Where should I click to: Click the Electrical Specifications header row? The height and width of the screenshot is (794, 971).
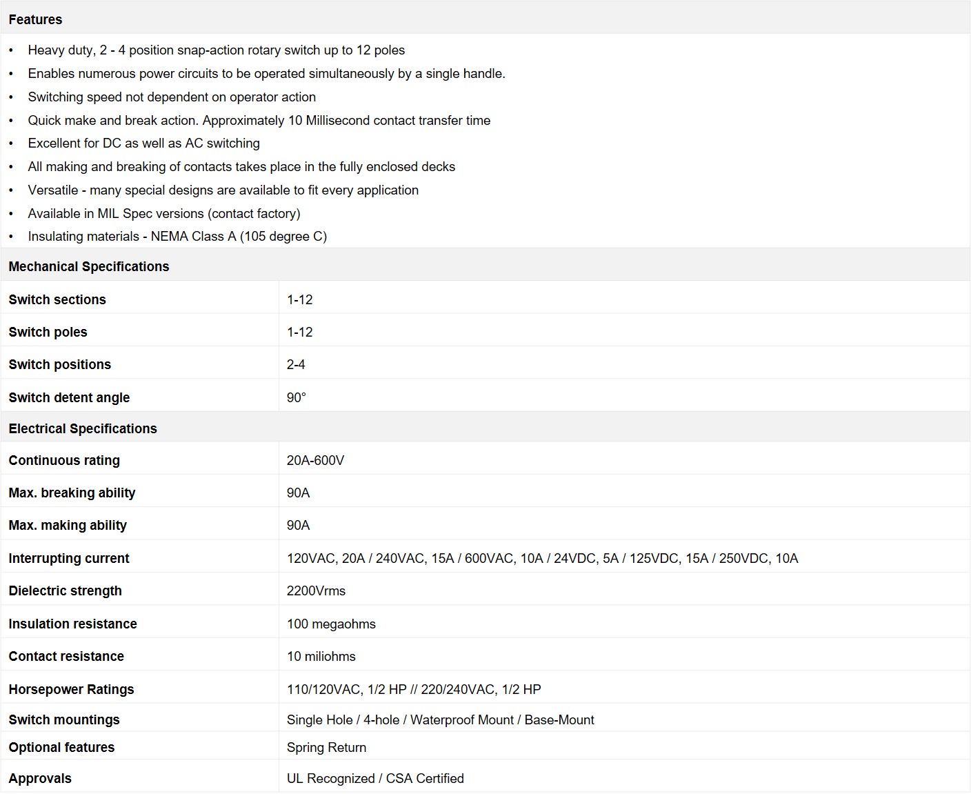click(83, 428)
